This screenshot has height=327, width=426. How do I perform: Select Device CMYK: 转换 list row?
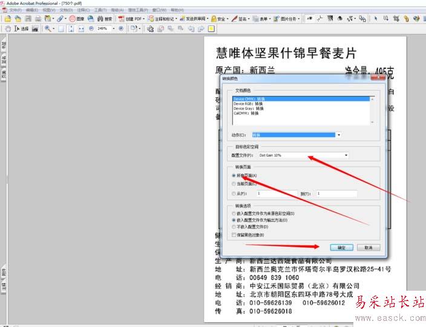coord(301,99)
